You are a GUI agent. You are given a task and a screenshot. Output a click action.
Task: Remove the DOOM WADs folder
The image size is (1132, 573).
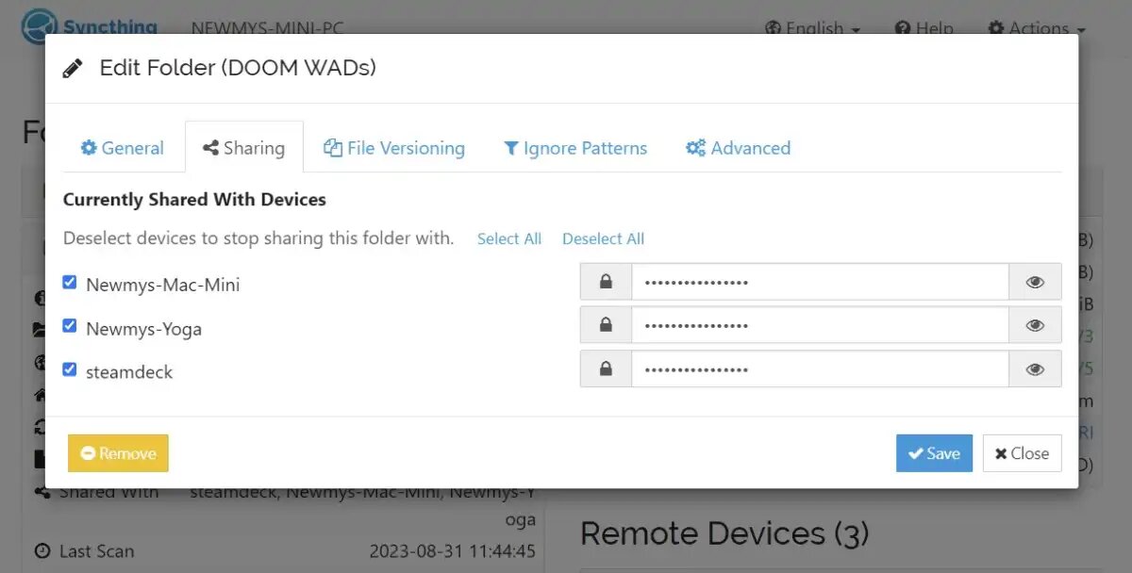(x=118, y=453)
